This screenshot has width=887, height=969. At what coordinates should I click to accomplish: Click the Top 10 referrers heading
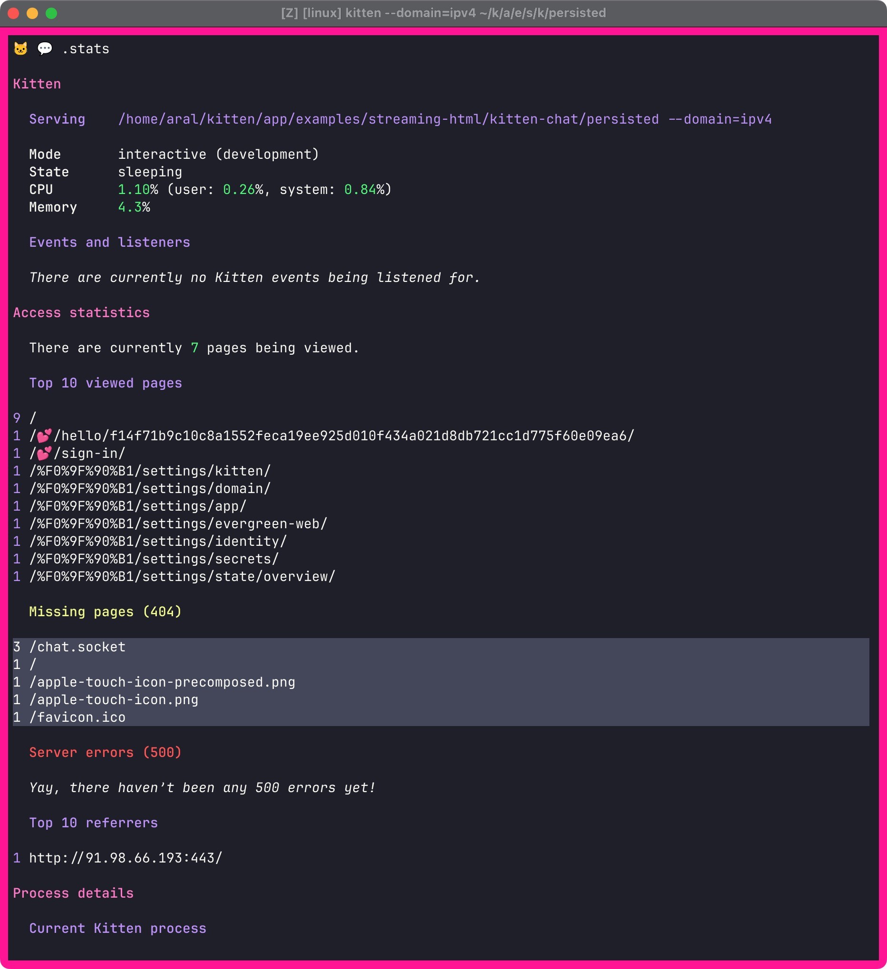[93, 823]
